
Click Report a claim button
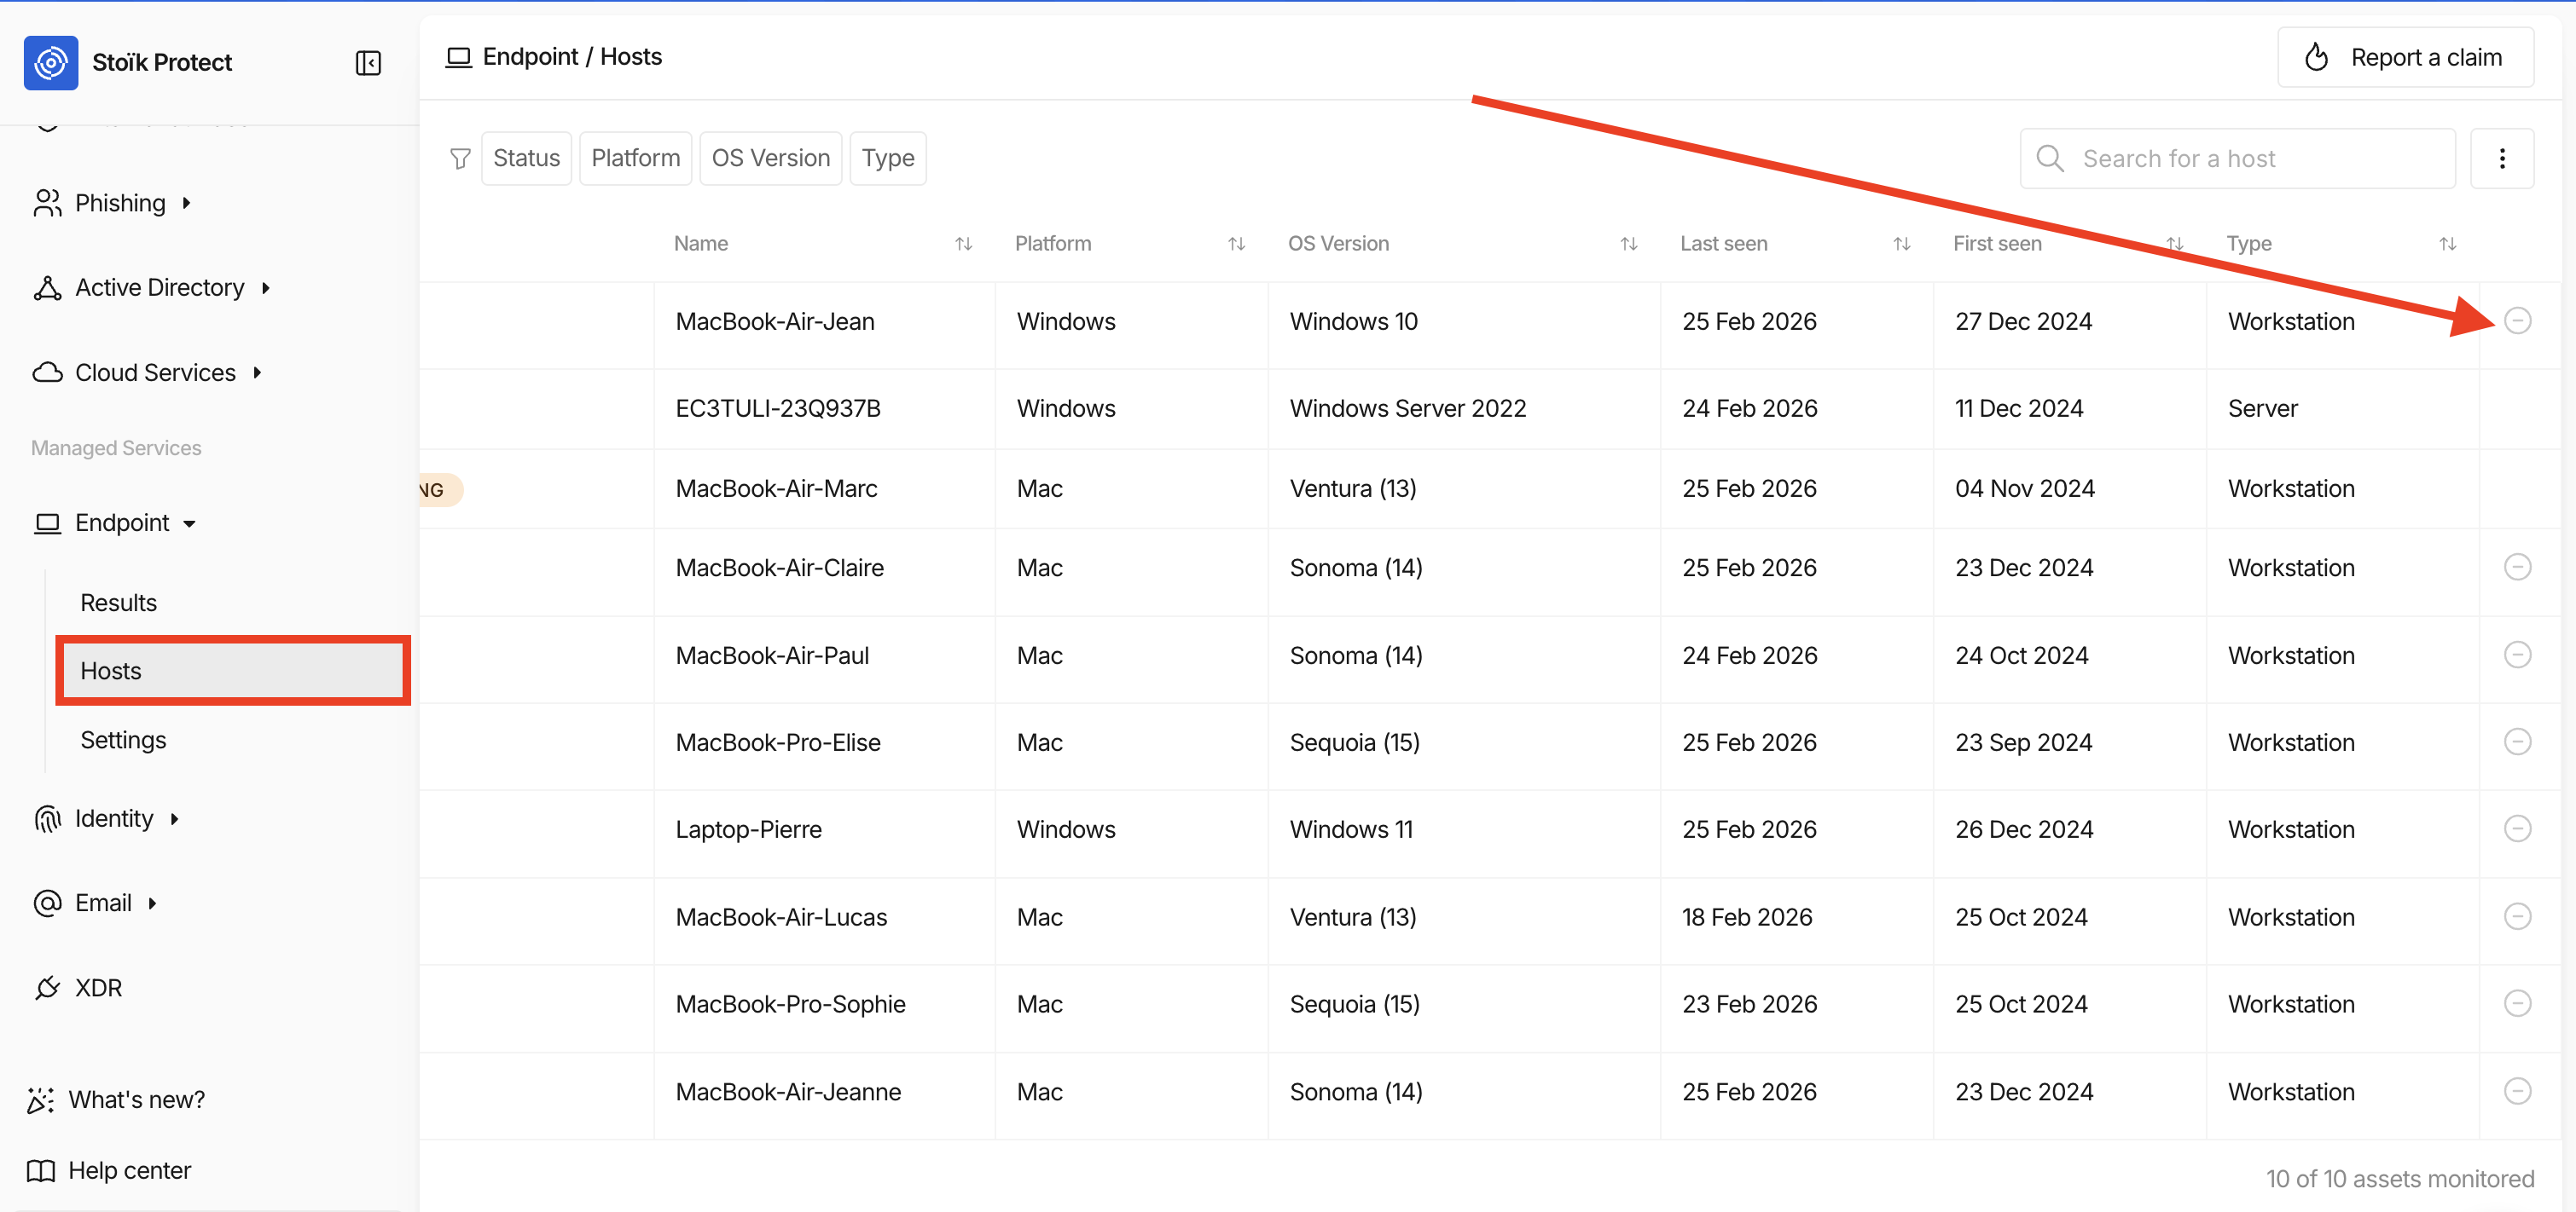click(2404, 58)
